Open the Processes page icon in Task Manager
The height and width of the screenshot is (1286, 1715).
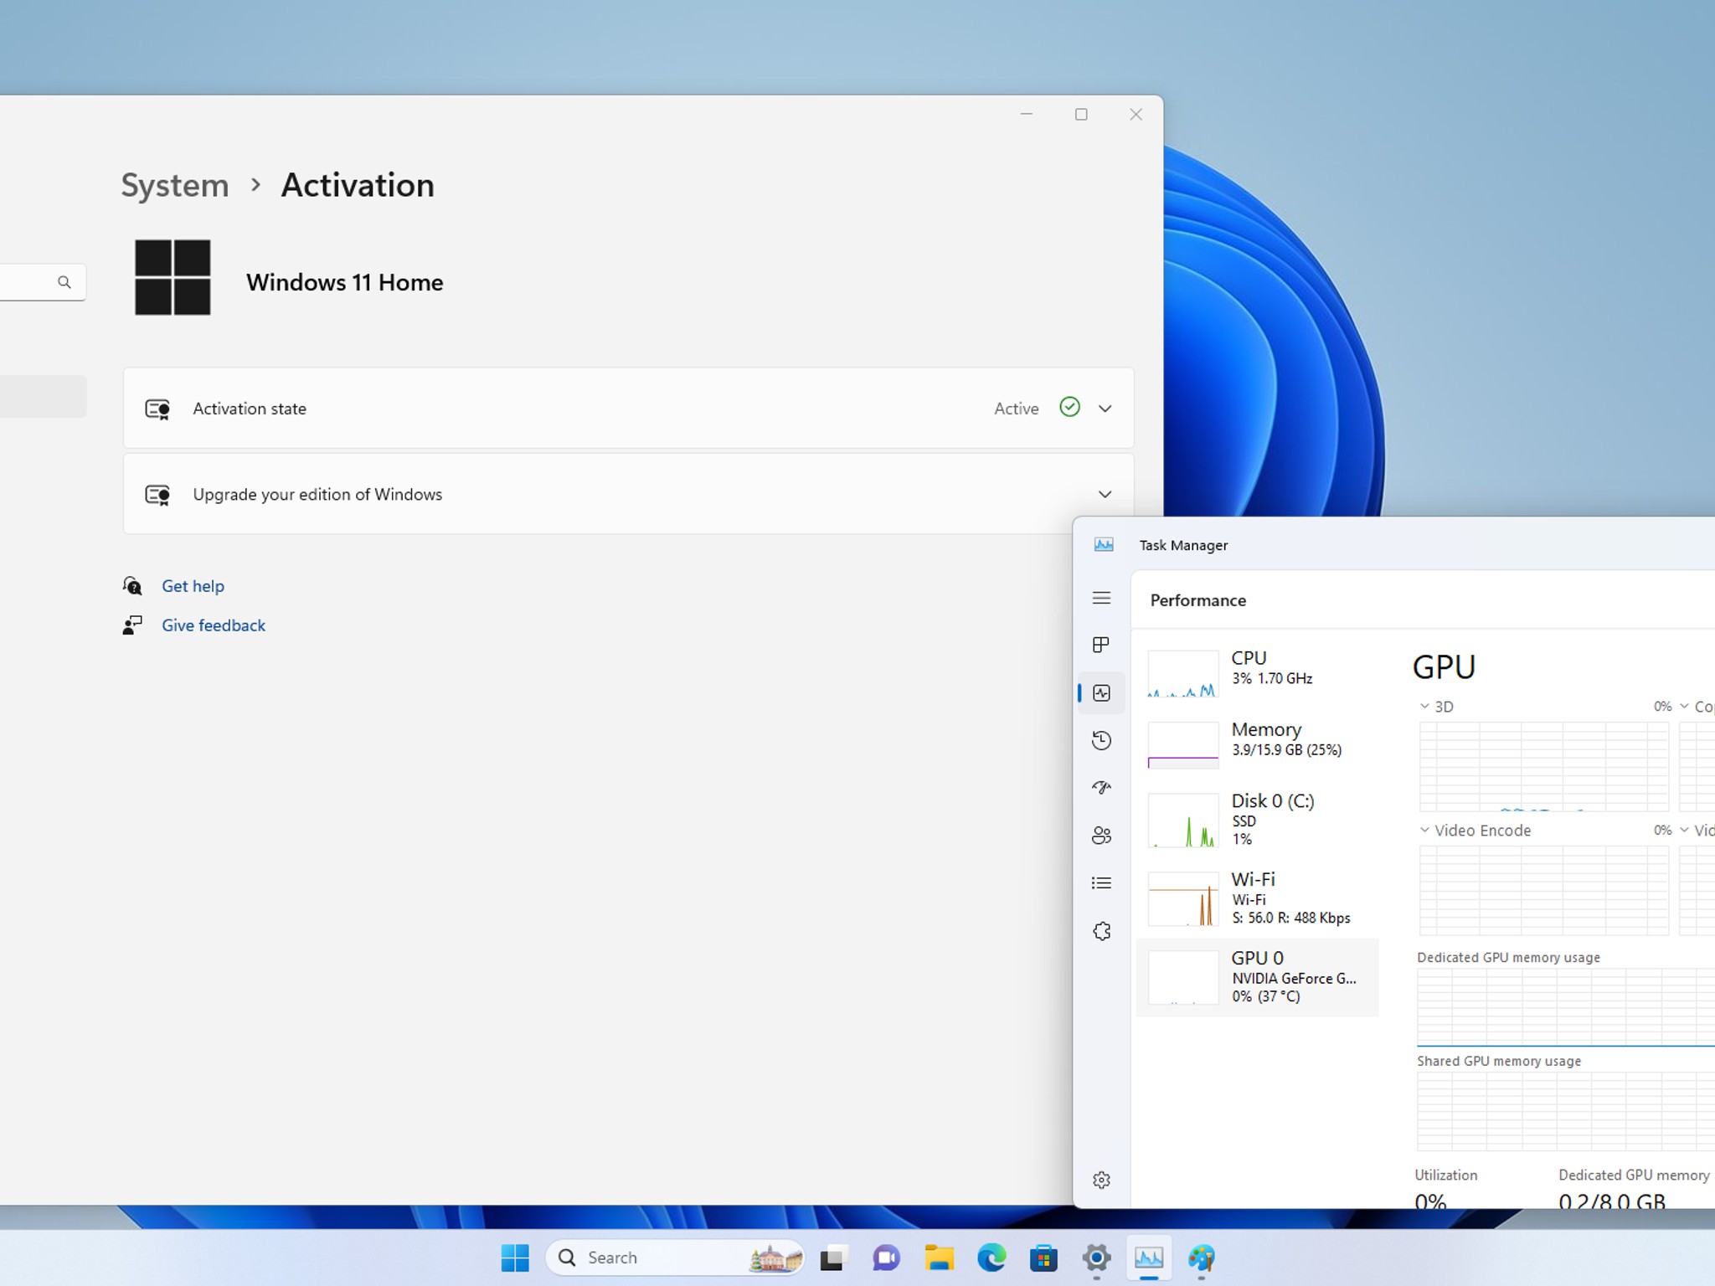(1101, 645)
